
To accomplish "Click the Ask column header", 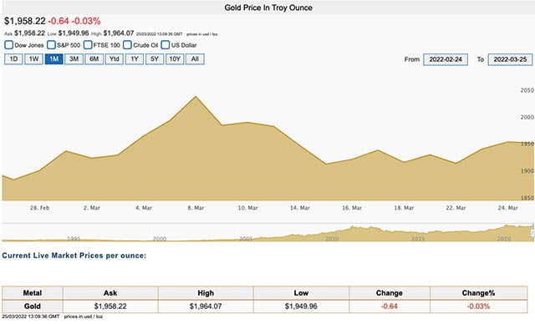I will click(x=110, y=293).
